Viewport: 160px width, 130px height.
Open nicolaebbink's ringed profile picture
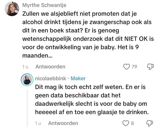click(x=27, y=80)
